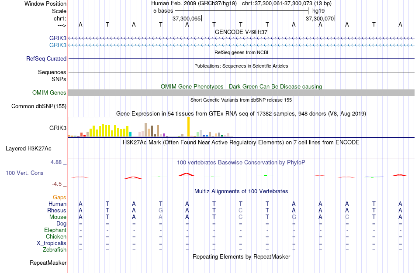
Task: Select the Rhesus alignment row label
Action: 57,210
